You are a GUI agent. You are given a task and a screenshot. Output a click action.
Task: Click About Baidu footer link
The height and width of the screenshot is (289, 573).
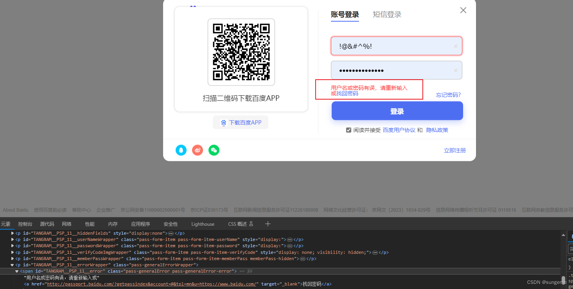15,210
